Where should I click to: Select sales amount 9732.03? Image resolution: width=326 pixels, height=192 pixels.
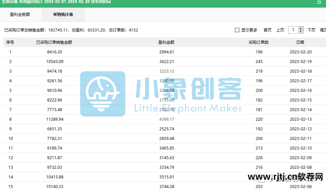[54, 167]
